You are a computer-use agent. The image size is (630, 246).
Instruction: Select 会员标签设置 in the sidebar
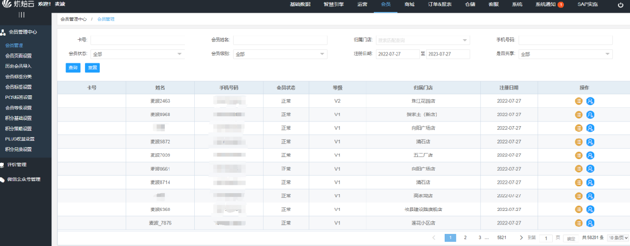pyautogui.click(x=18, y=87)
